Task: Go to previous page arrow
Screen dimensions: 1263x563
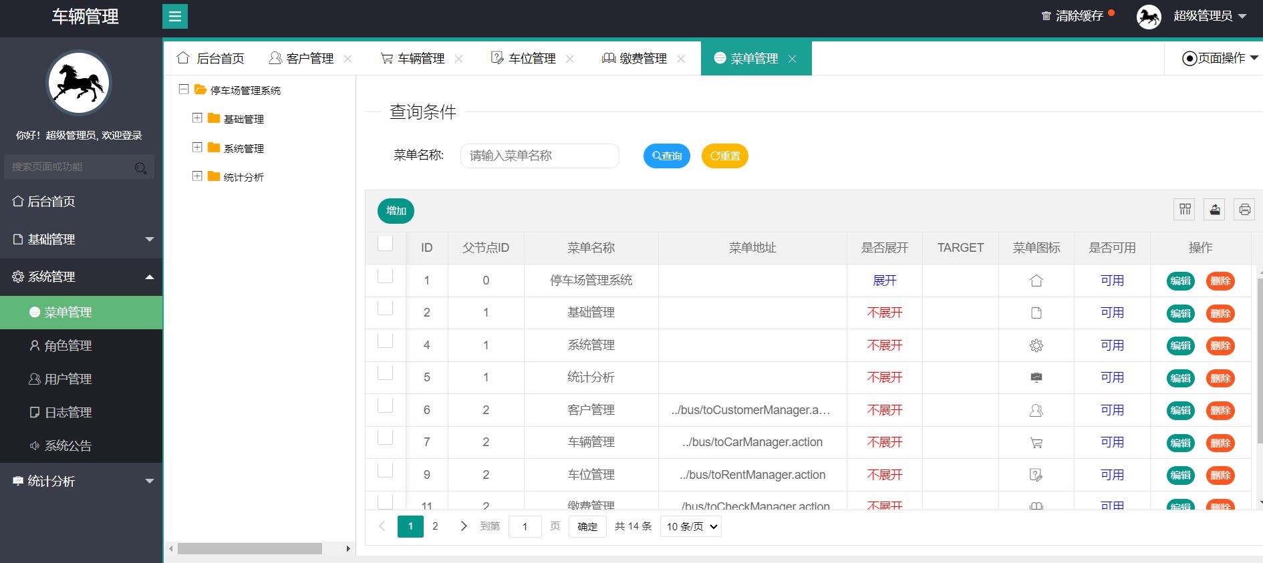Action: click(382, 526)
